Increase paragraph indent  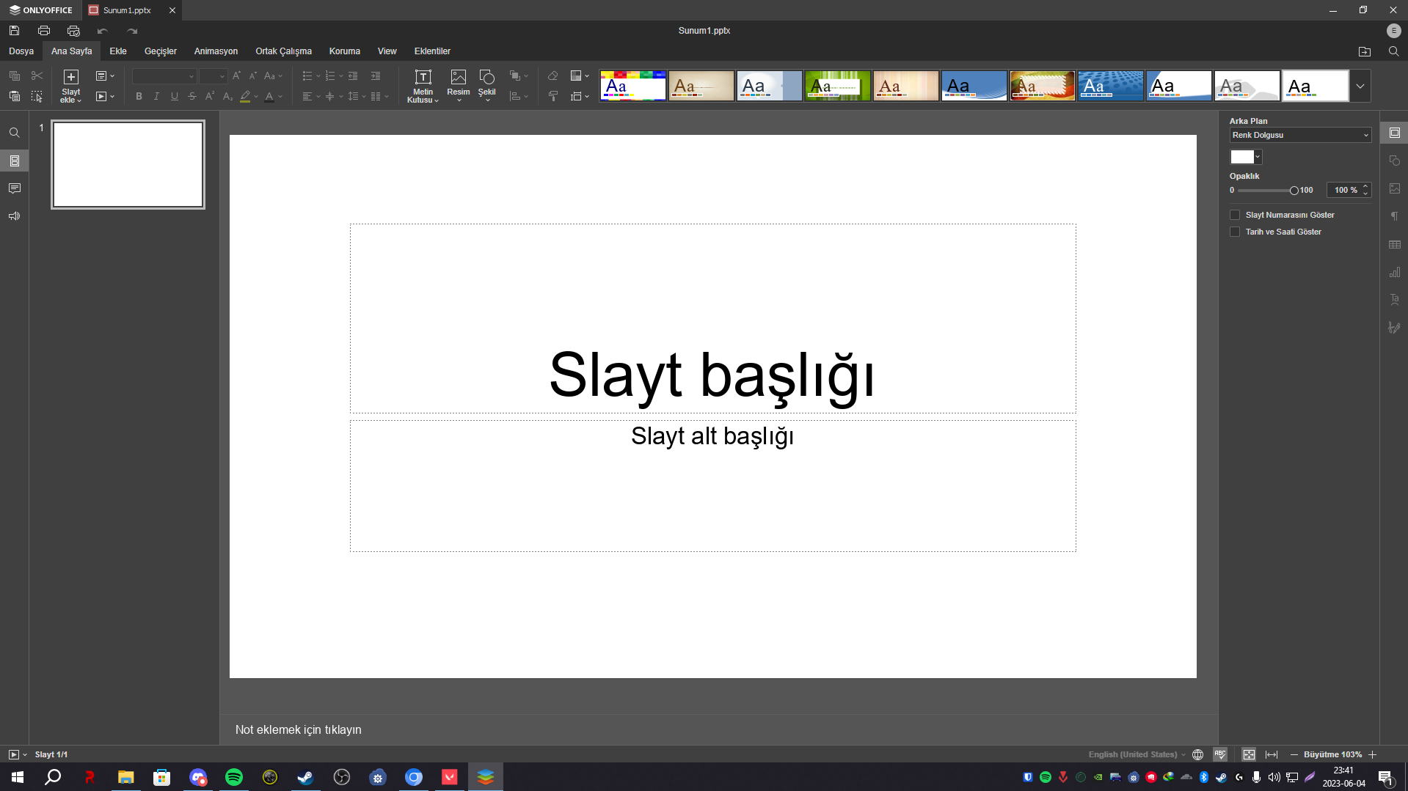(376, 76)
